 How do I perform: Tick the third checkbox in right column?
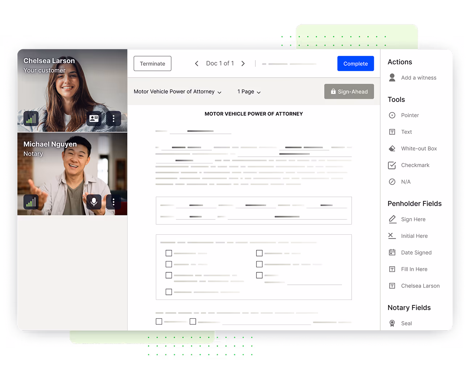[x=259, y=275]
